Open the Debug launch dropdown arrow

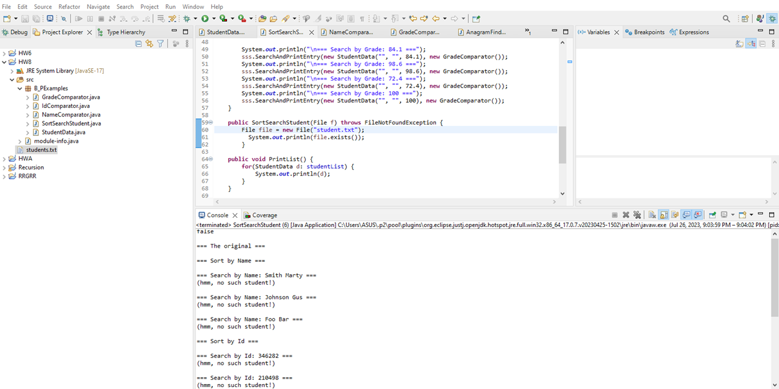(x=195, y=19)
